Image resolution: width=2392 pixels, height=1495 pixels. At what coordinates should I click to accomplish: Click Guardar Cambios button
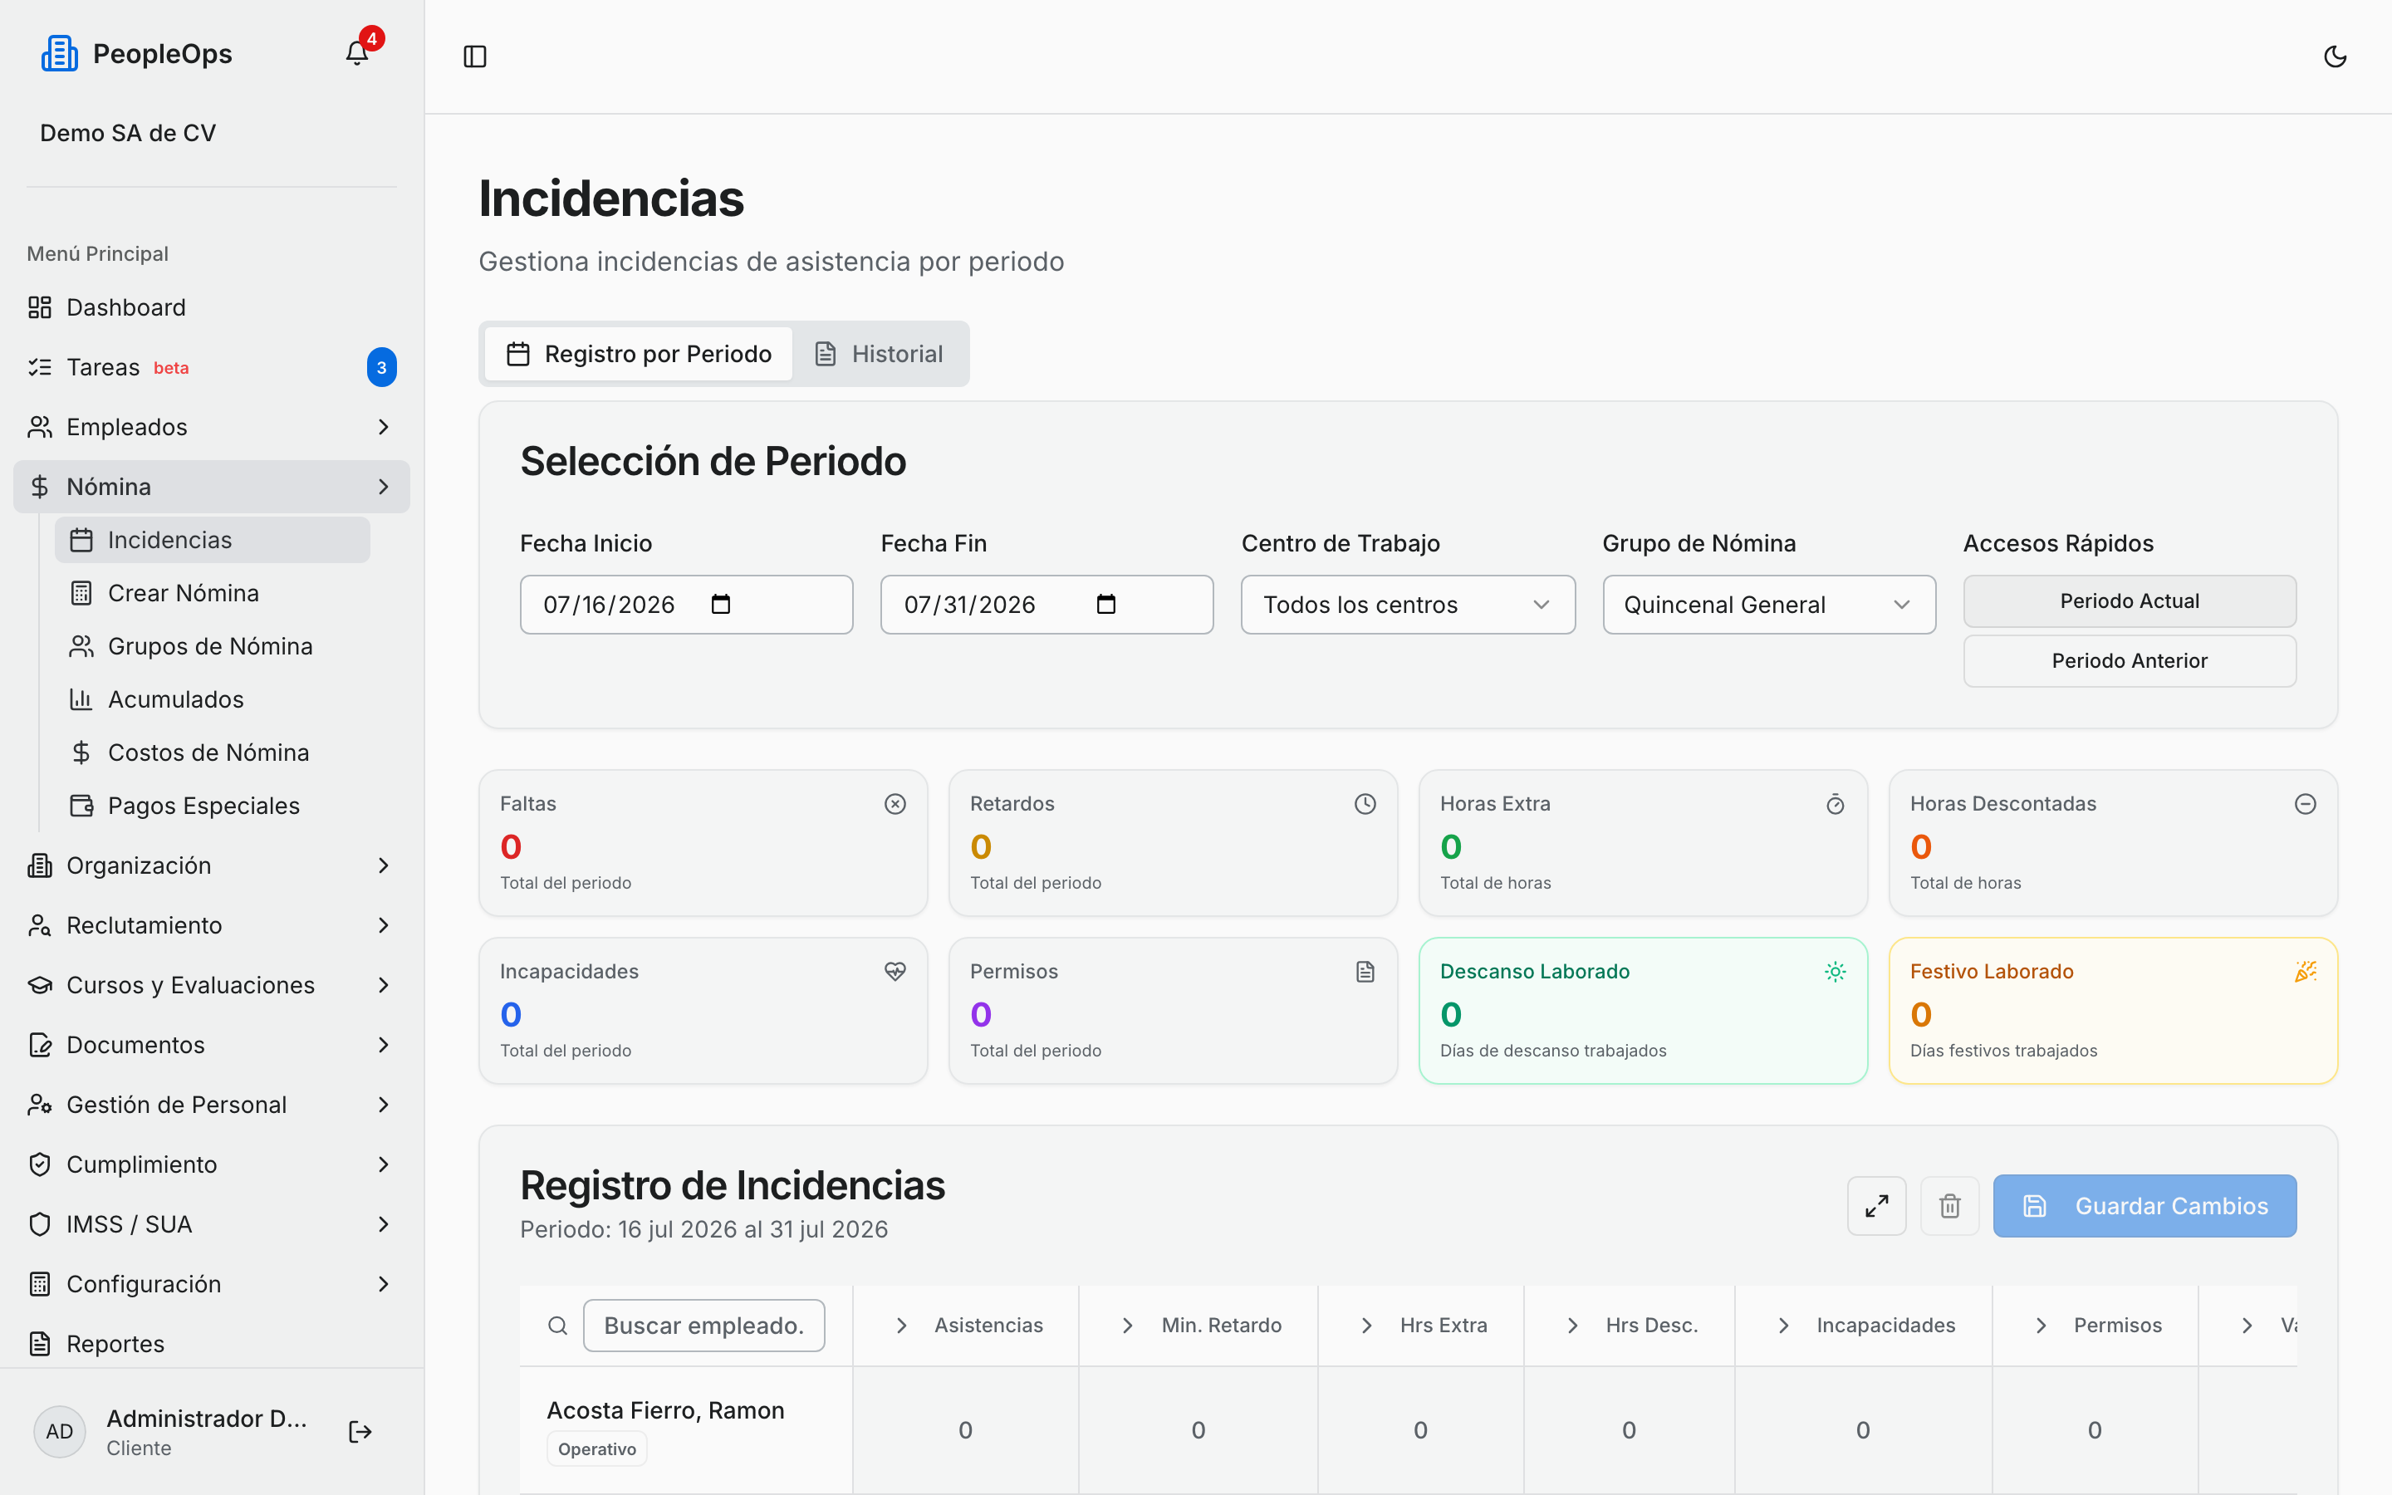2144,1205
